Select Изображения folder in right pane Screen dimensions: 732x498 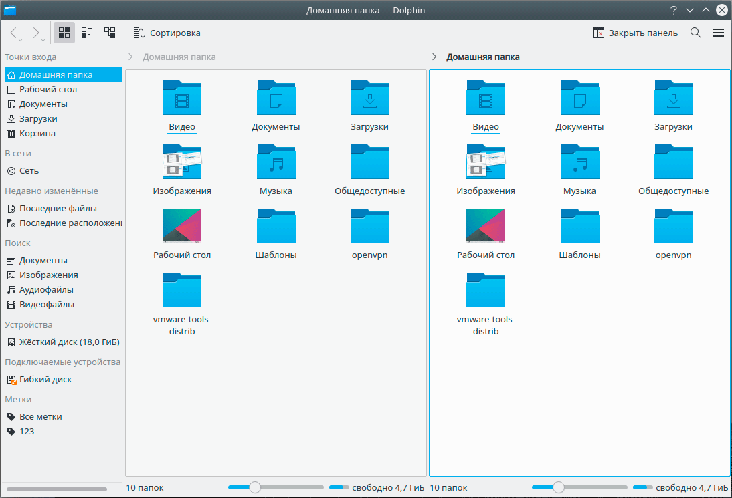point(486,170)
